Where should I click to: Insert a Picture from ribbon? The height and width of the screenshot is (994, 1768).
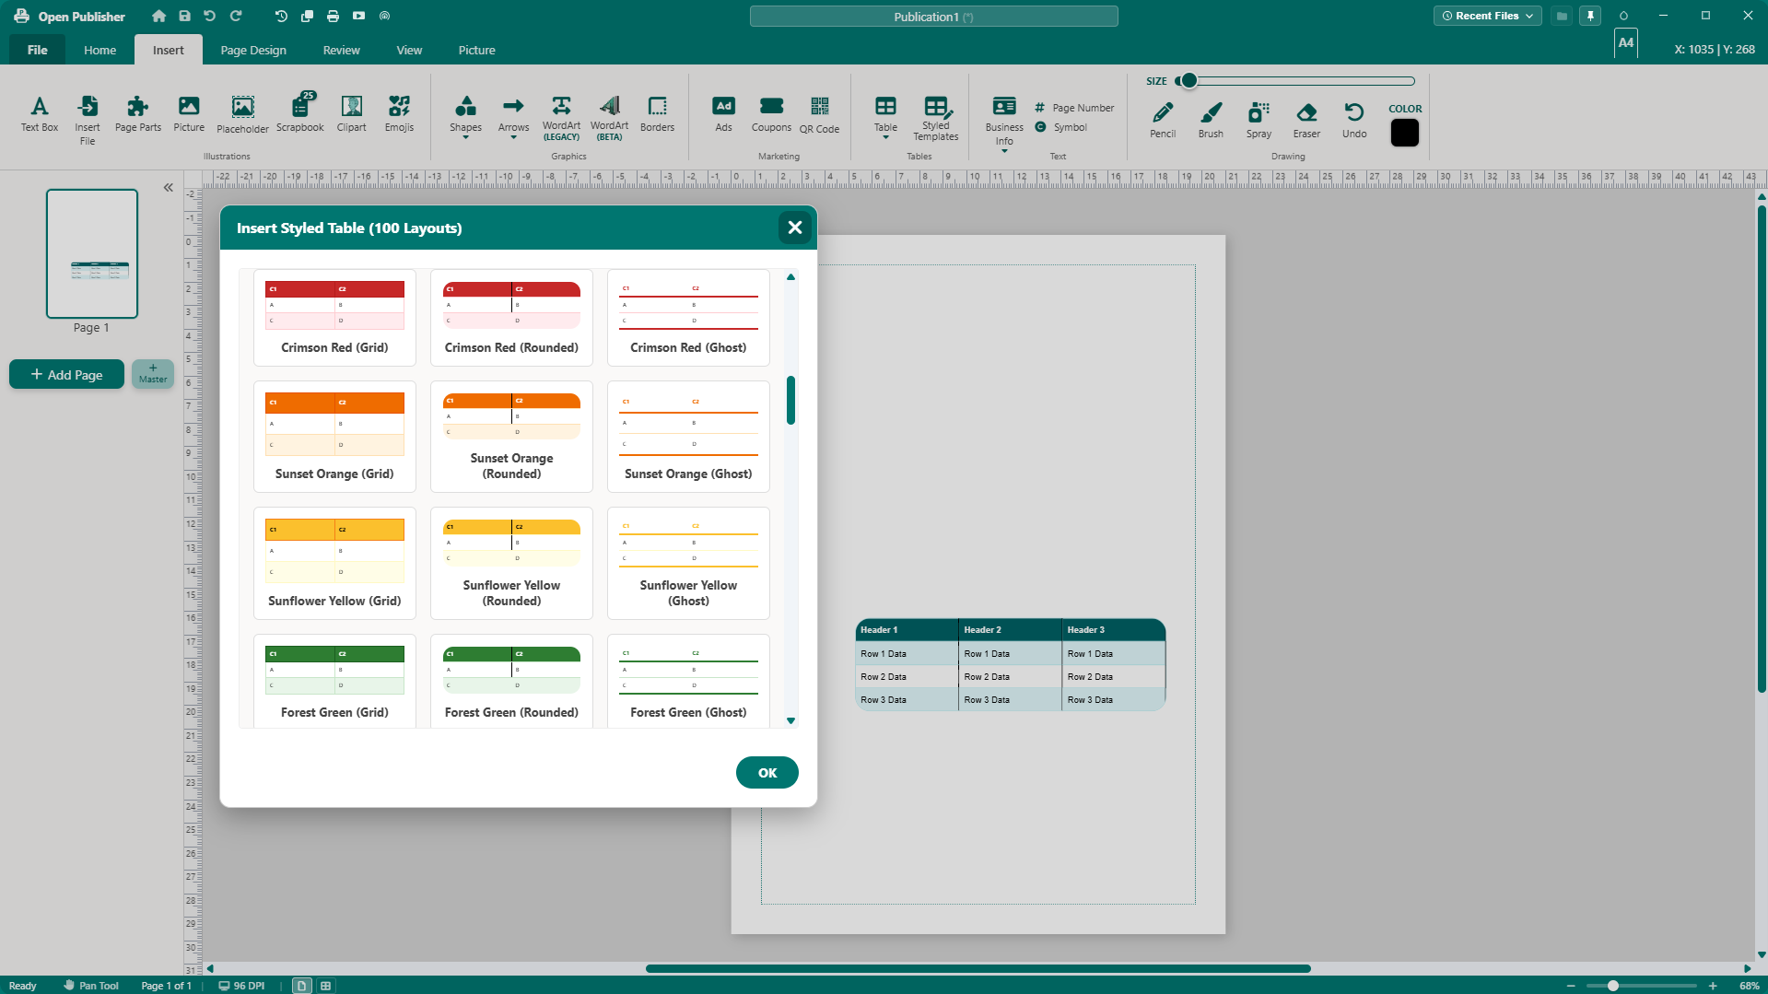click(x=189, y=115)
